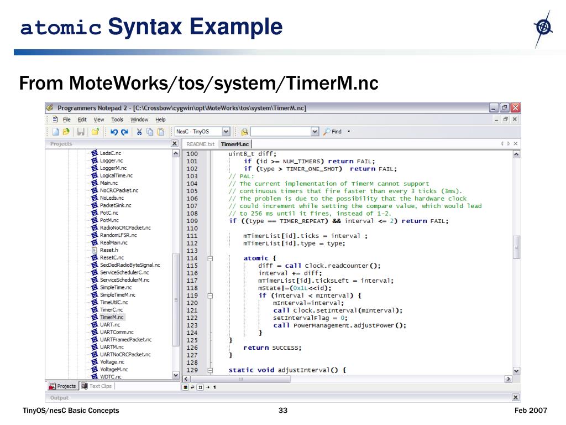
Task: Click the NoCRCPacket.nc file icon
Action: click(95, 190)
